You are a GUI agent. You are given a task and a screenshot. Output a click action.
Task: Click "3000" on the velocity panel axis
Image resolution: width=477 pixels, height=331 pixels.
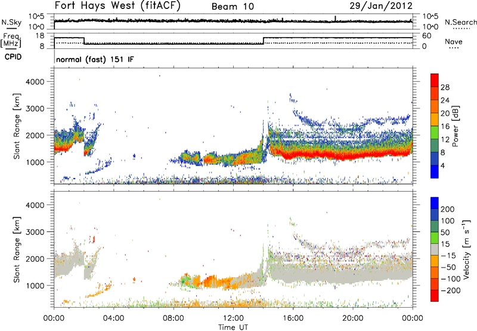(35, 232)
